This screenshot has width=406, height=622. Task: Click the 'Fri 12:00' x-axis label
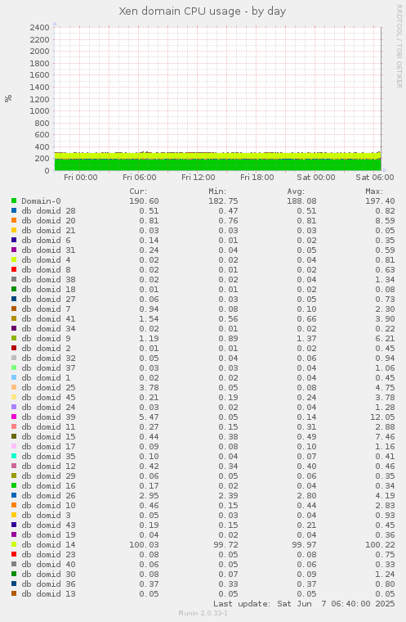pyautogui.click(x=198, y=178)
